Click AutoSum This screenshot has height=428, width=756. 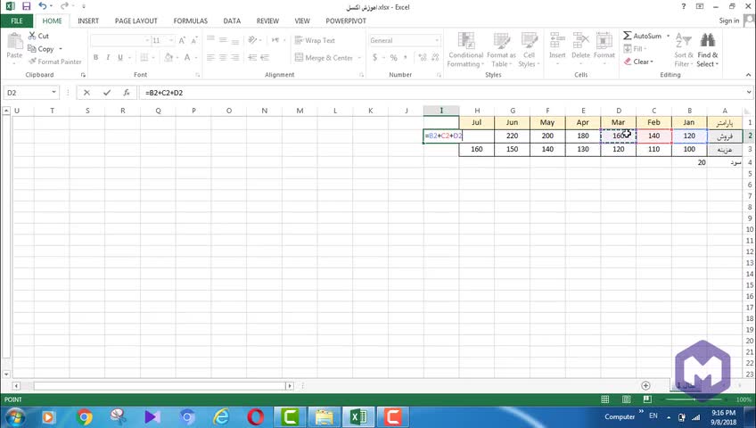642,36
